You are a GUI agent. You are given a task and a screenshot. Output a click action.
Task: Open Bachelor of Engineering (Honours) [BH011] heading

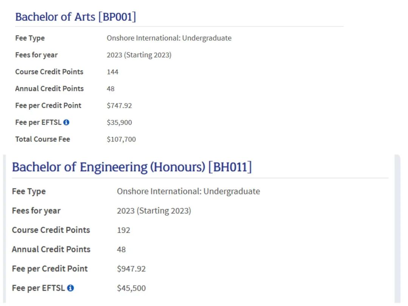point(132,167)
